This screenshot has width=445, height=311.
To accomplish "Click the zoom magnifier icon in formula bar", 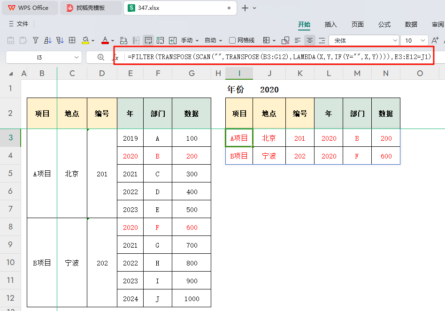I will (100, 57).
